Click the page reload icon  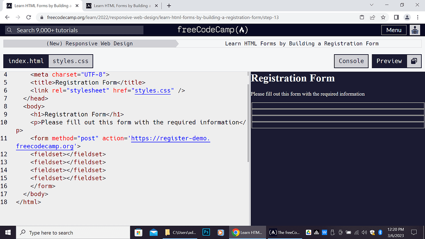point(28,17)
